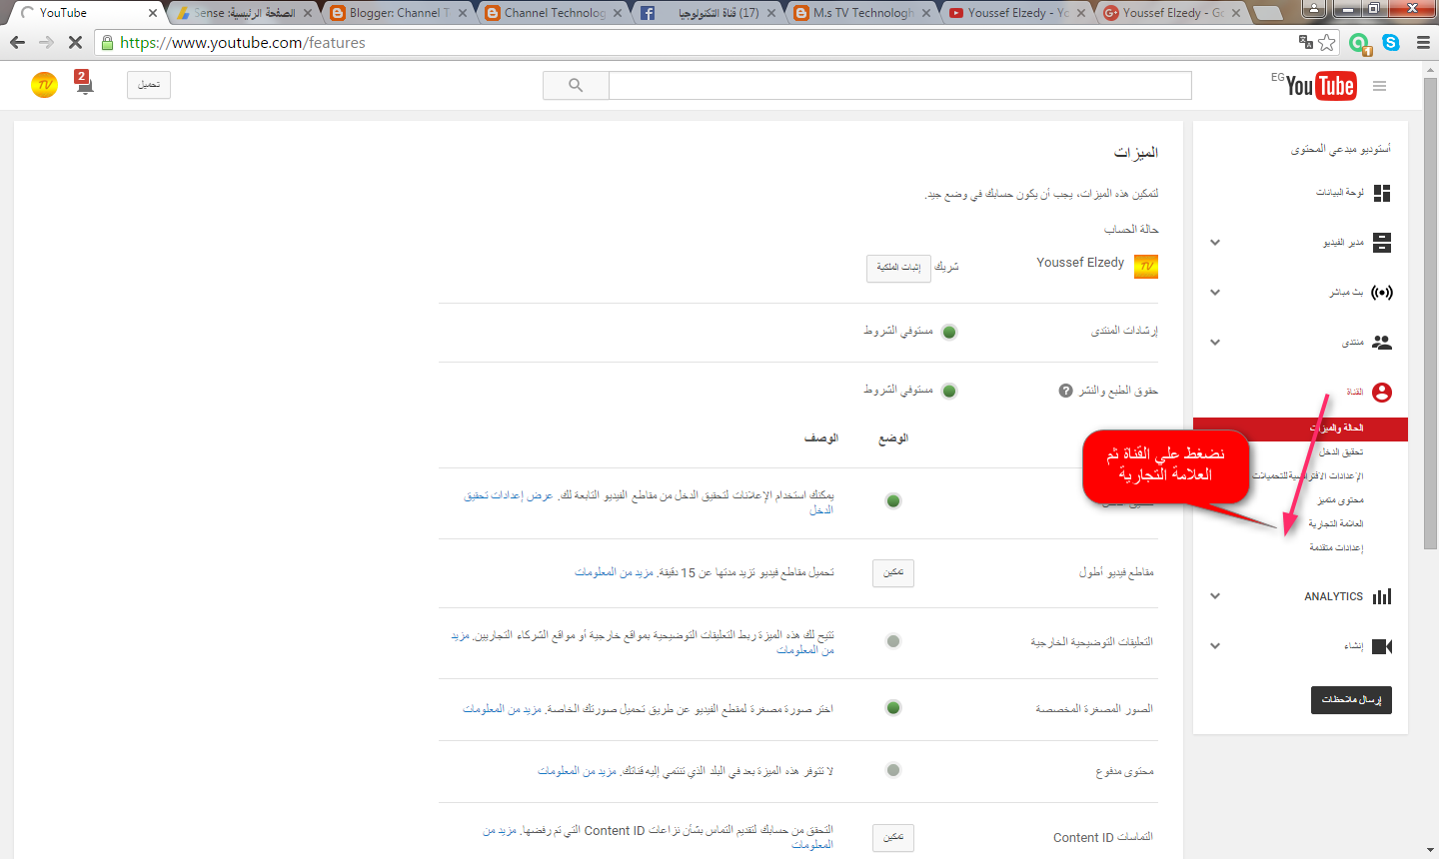Switch to the M.s TV Technolog tab

pos(861,13)
